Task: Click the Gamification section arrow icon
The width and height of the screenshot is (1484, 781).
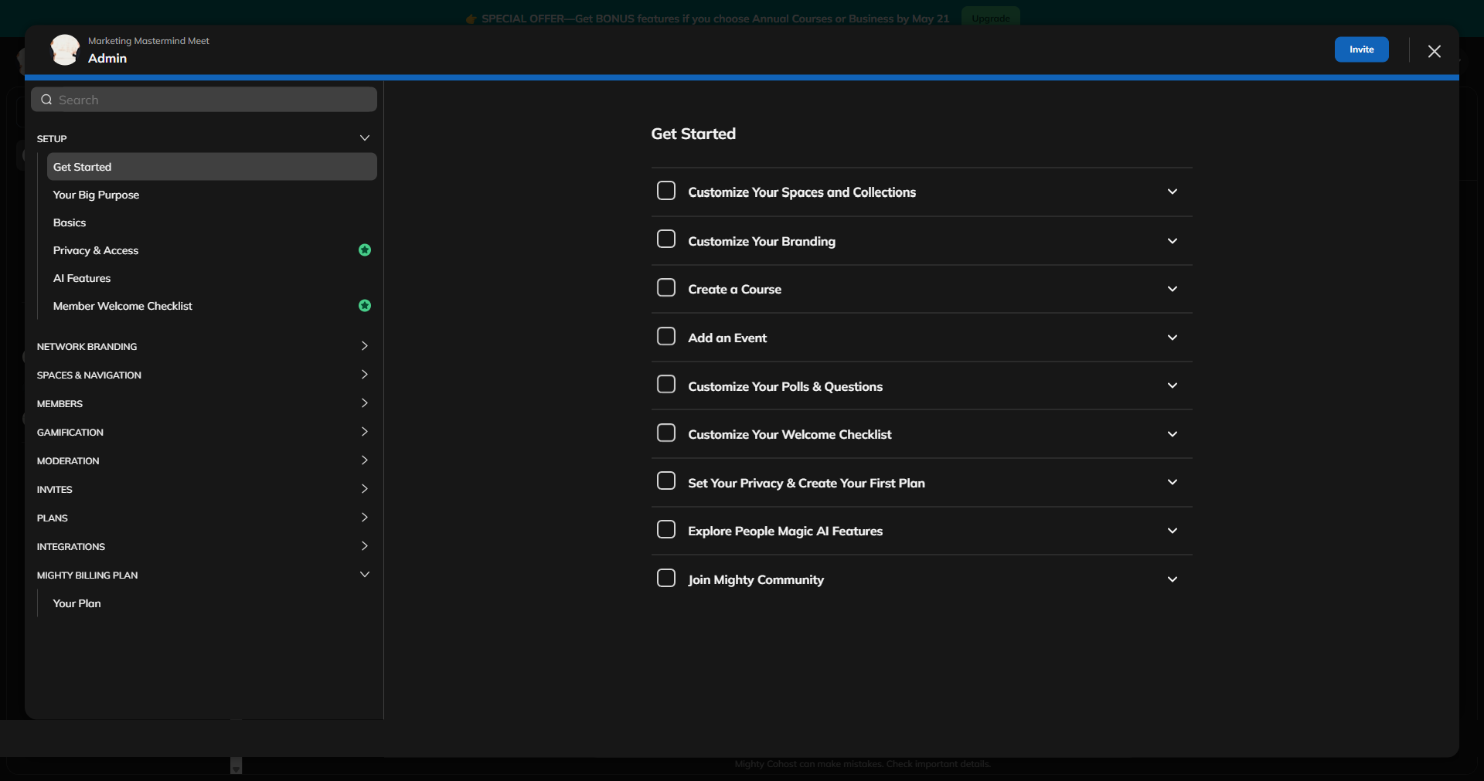Action: pos(364,432)
